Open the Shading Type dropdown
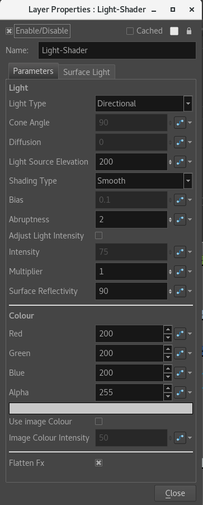 click(x=144, y=181)
